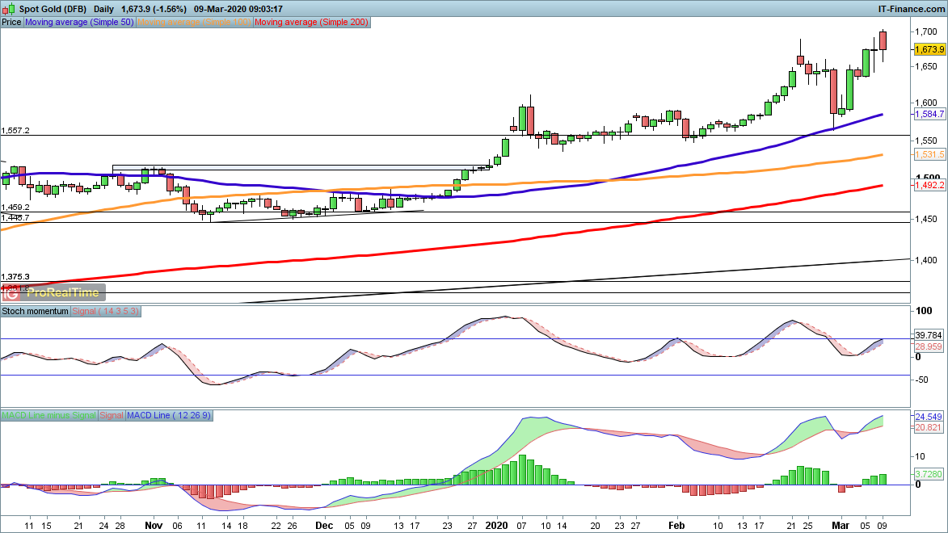Click the Stoch momentum indicator label
This screenshot has width=948, height=533.
point(35,311)
